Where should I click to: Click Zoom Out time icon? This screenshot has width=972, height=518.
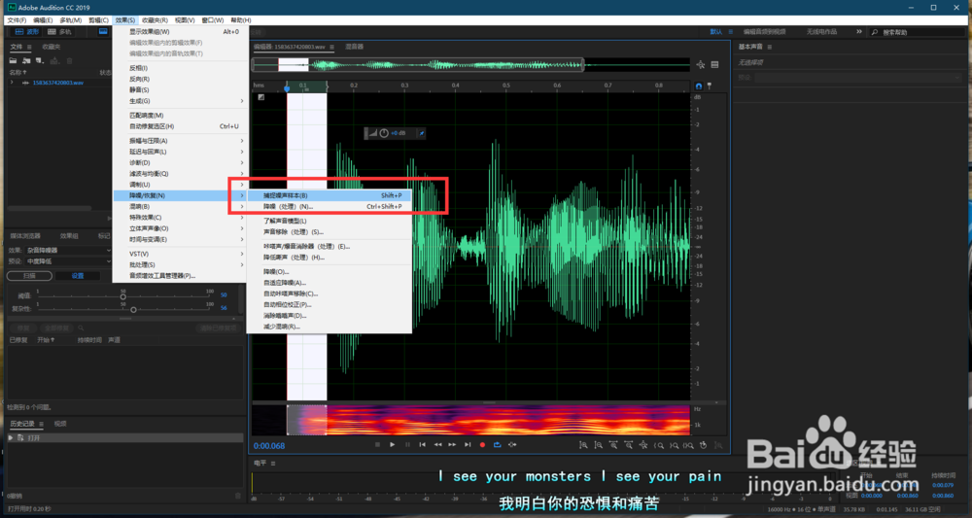(628, 445)
